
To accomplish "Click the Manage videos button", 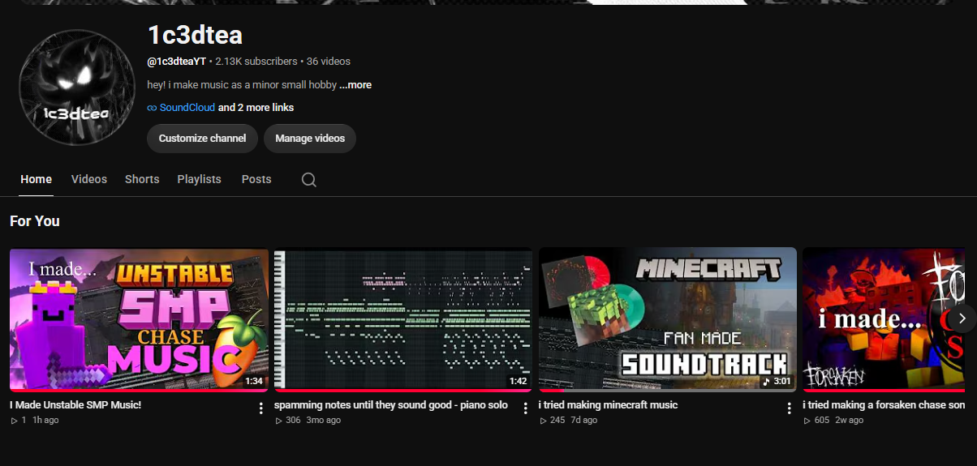I will coord(310,139).
